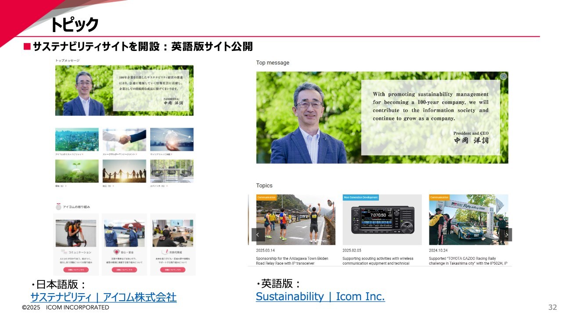Open the seedling environment (E) tile
562x316 pixels.
pyautogui.click(x=77, y=171)
